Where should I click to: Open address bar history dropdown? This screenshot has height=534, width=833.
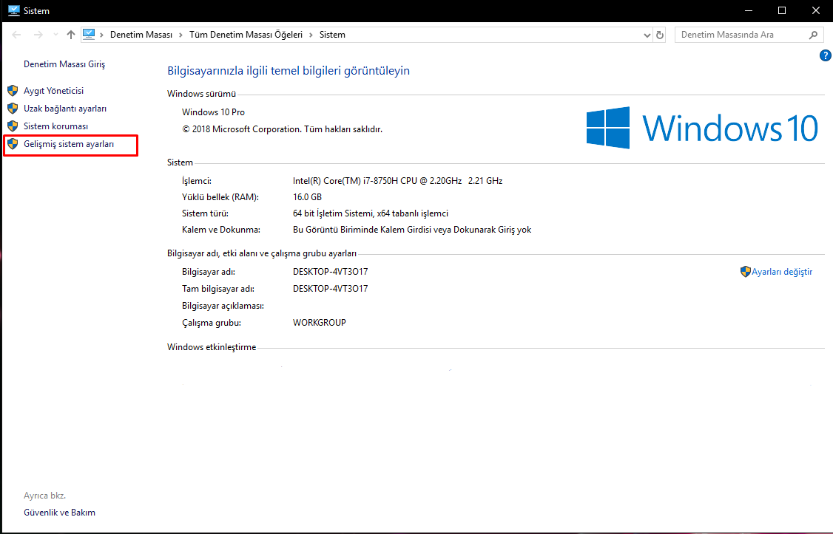(647, 35)
